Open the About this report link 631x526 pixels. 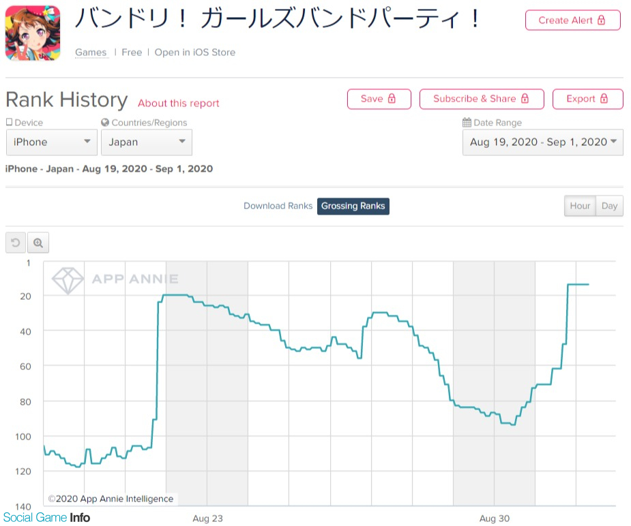178,104
